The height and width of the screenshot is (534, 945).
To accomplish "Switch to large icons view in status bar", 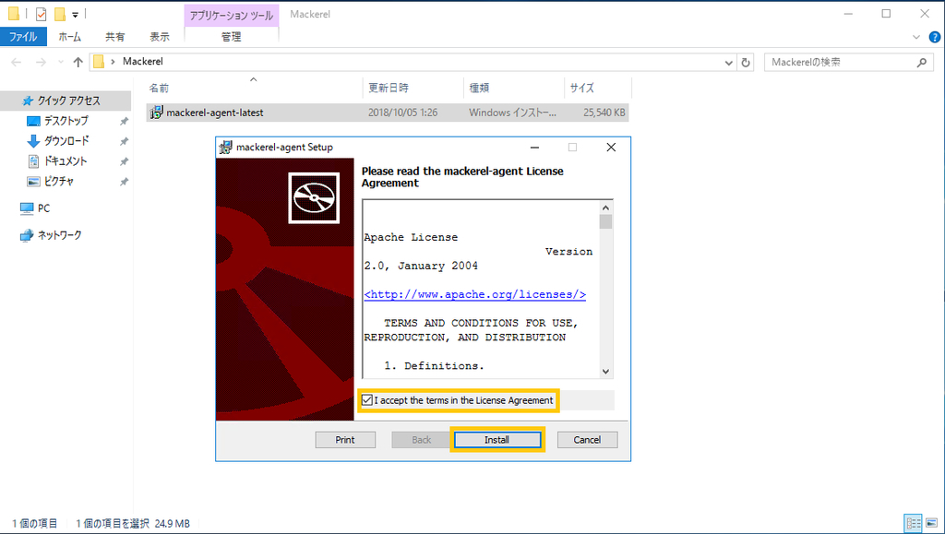I will pos(932,523).
